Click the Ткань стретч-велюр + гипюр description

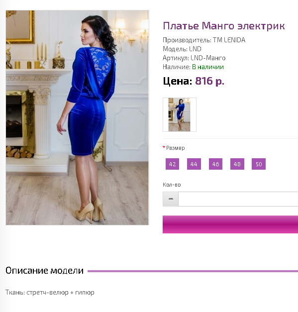(x=50, y=293)
